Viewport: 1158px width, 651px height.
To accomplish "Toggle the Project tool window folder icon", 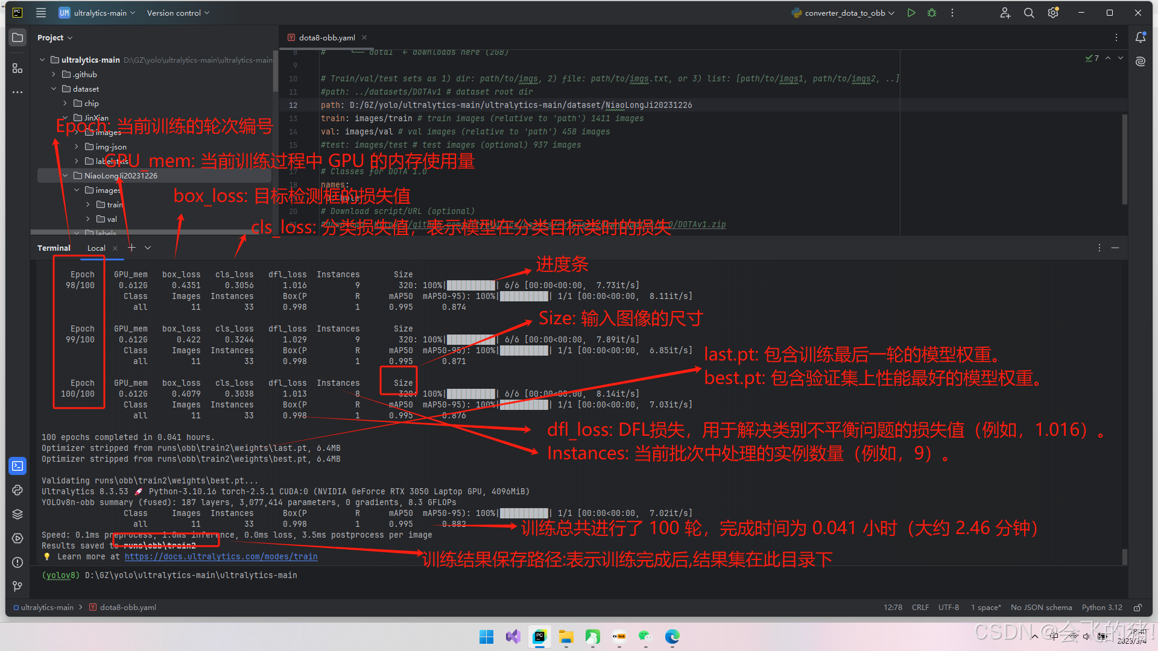I will 17,37.
